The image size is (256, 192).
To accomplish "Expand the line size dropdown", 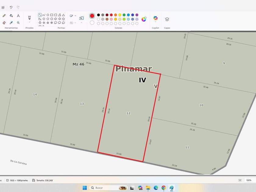I will click(81, 22).
